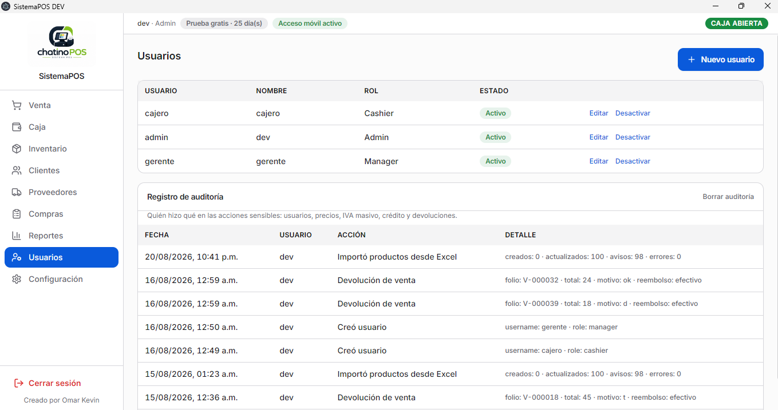Click the Registro de auditoría heading
The height and width of the screenshot is (410, 778).
(185, 197)
